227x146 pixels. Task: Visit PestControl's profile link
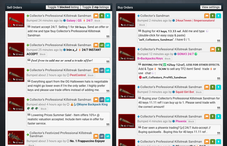[78, 75]
